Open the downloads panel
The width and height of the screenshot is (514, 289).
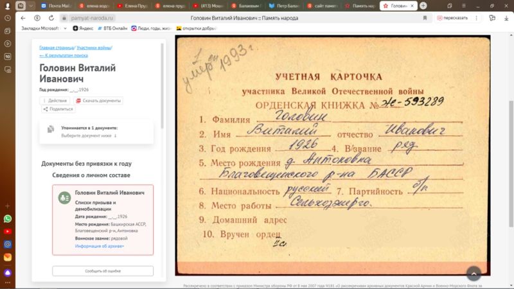click(506, 19)
